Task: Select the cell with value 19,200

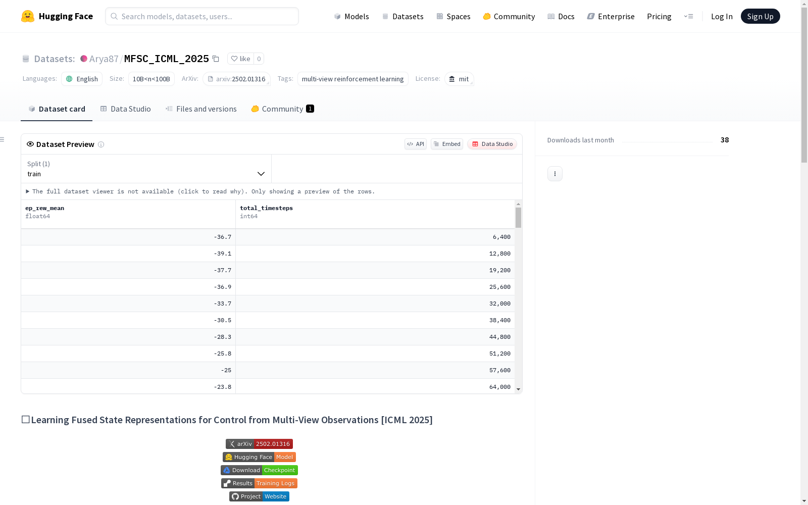Action: pyautogui.click(x=375, y=270)
